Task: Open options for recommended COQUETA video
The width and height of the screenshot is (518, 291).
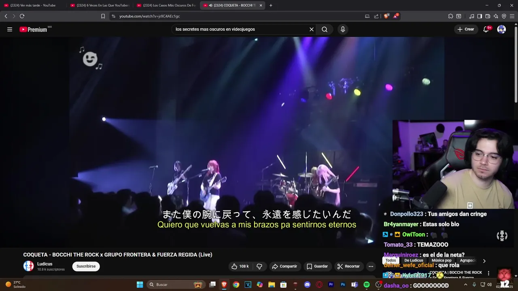Action: [488, 273]
